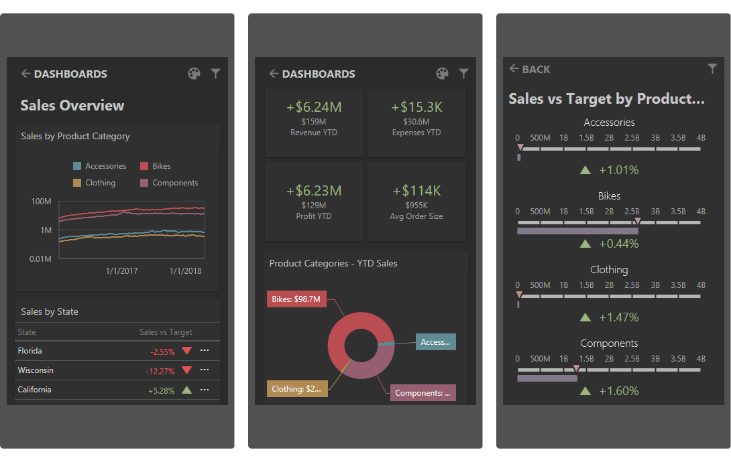Viewport: 731px width, 462px height.
Task: Click the Bikes gauge title
Action: click(610, 196)
